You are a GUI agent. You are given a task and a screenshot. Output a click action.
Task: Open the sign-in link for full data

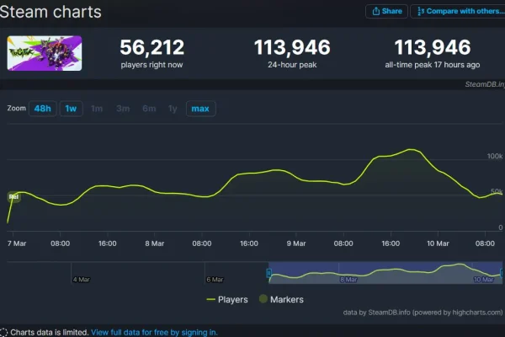point(154,333)
